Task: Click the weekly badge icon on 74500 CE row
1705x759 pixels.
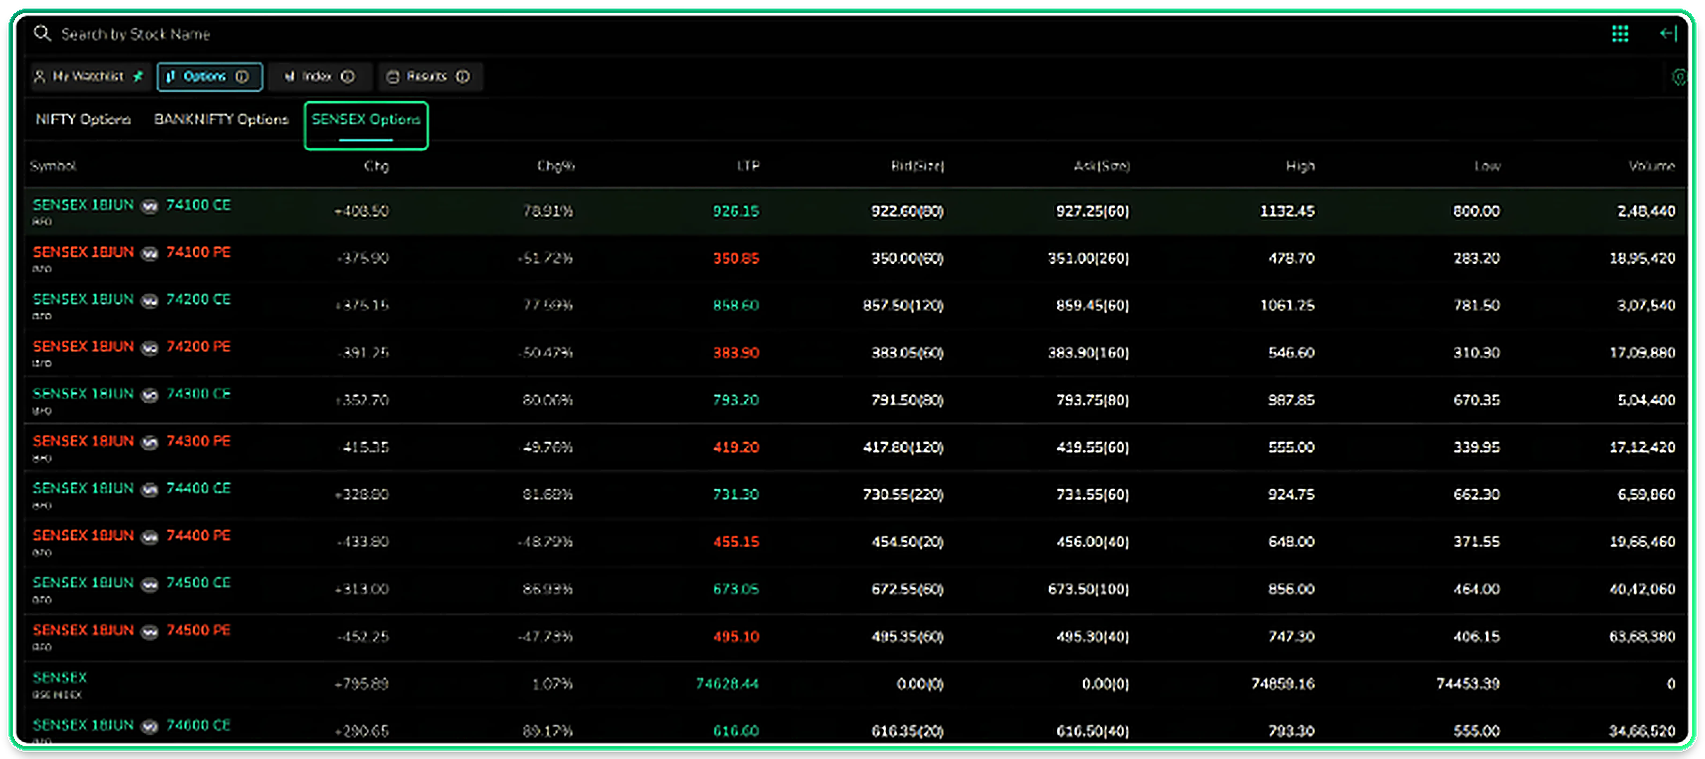Action: pos(150,584)
